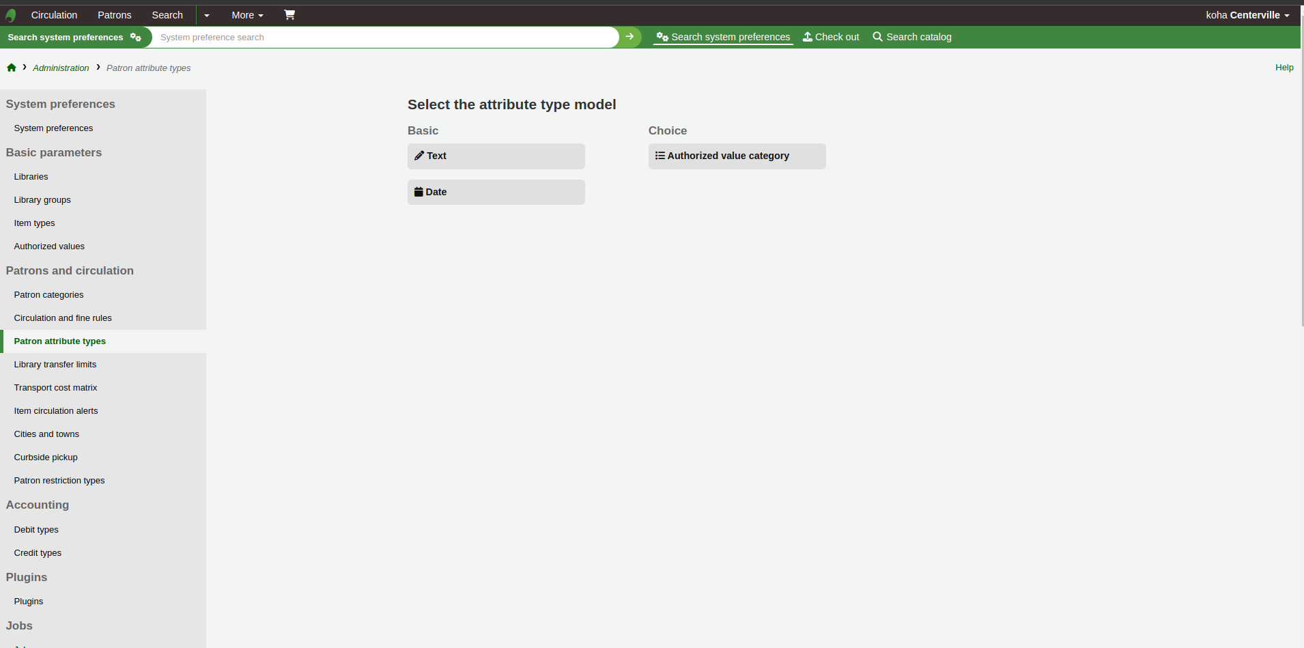Click the search options gears icon

(136, 37)
